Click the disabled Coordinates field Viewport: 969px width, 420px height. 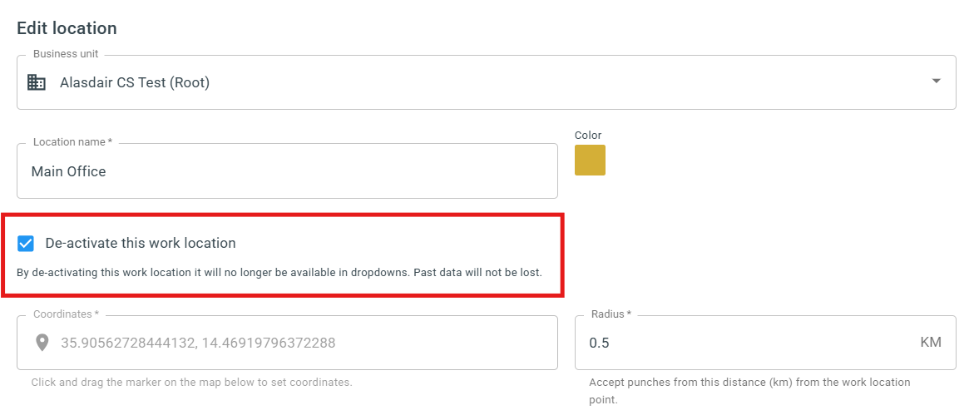(x=287, y=343)
